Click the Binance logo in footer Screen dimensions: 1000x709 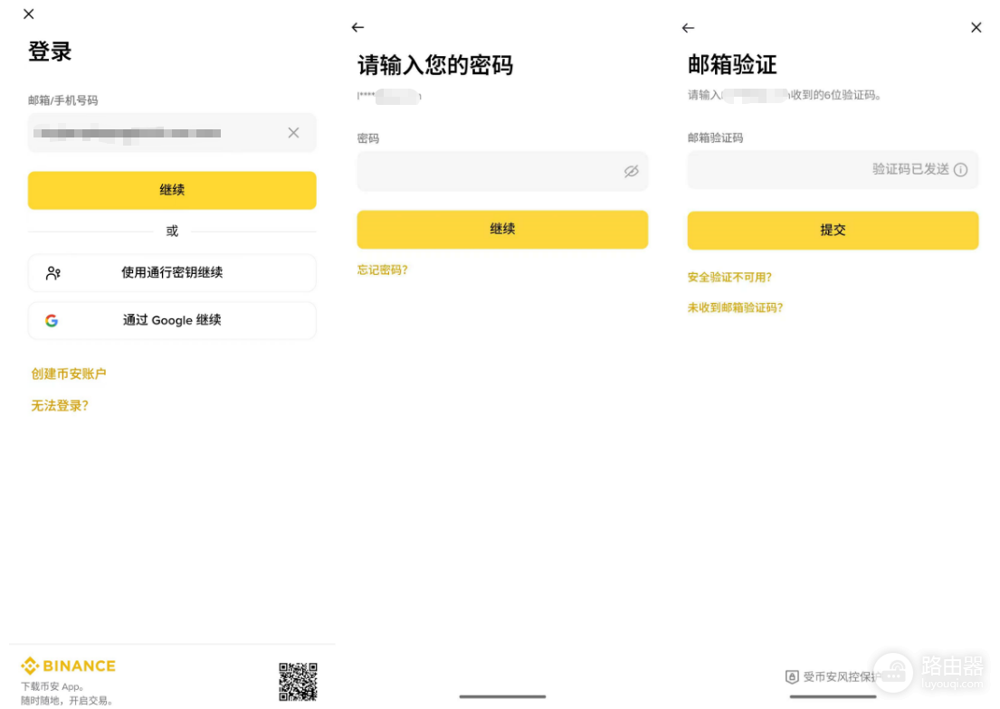[68, 666]
